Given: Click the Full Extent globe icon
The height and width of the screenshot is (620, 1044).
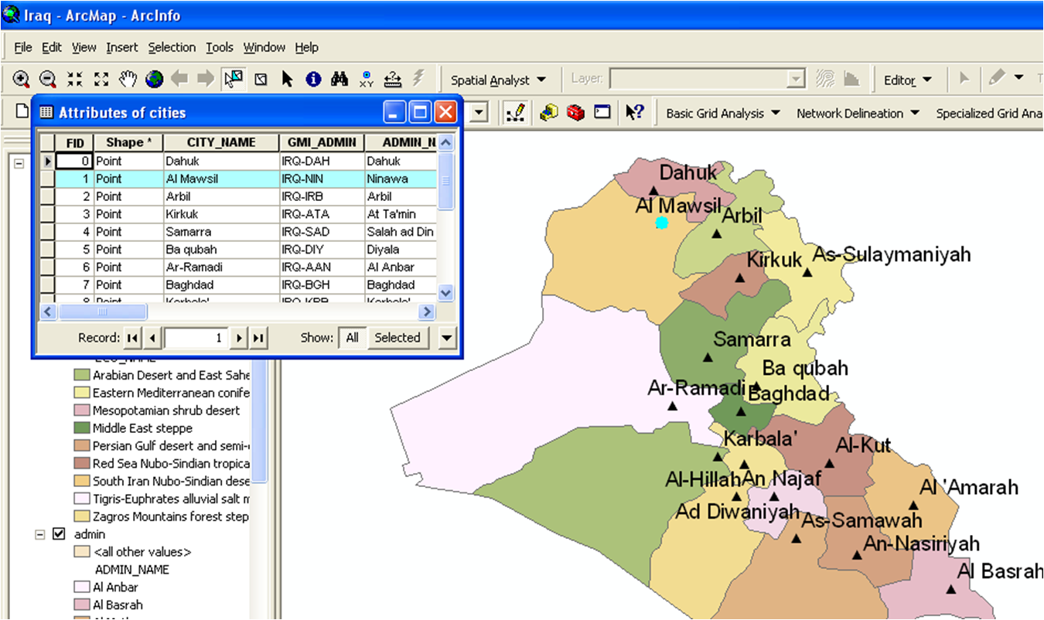Looking at the screenshot, I should pos(155,79).
